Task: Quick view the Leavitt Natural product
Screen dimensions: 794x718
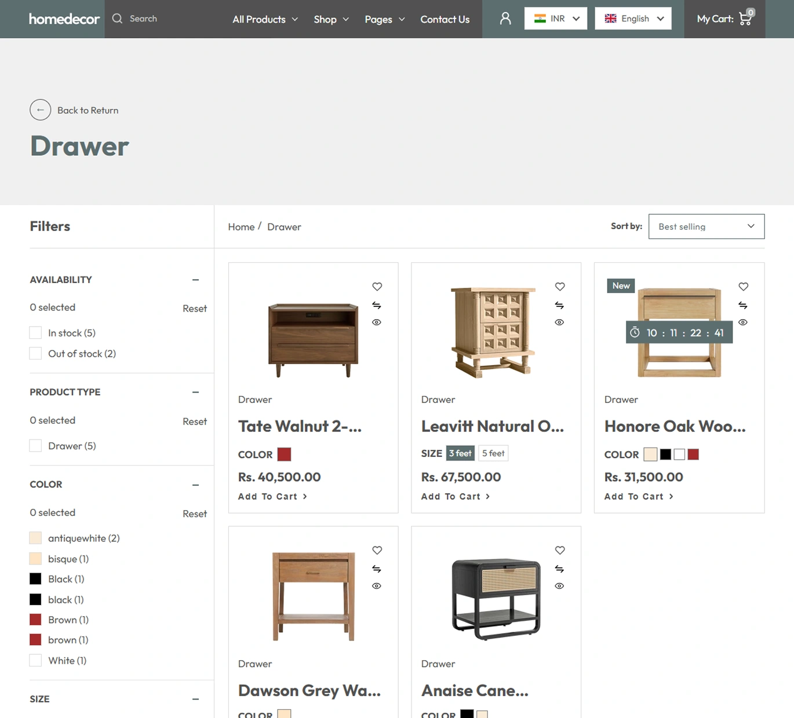Action: [559, 323]
